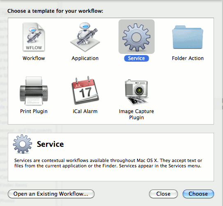Click the highlighted 'Service' label

[136, 58]
